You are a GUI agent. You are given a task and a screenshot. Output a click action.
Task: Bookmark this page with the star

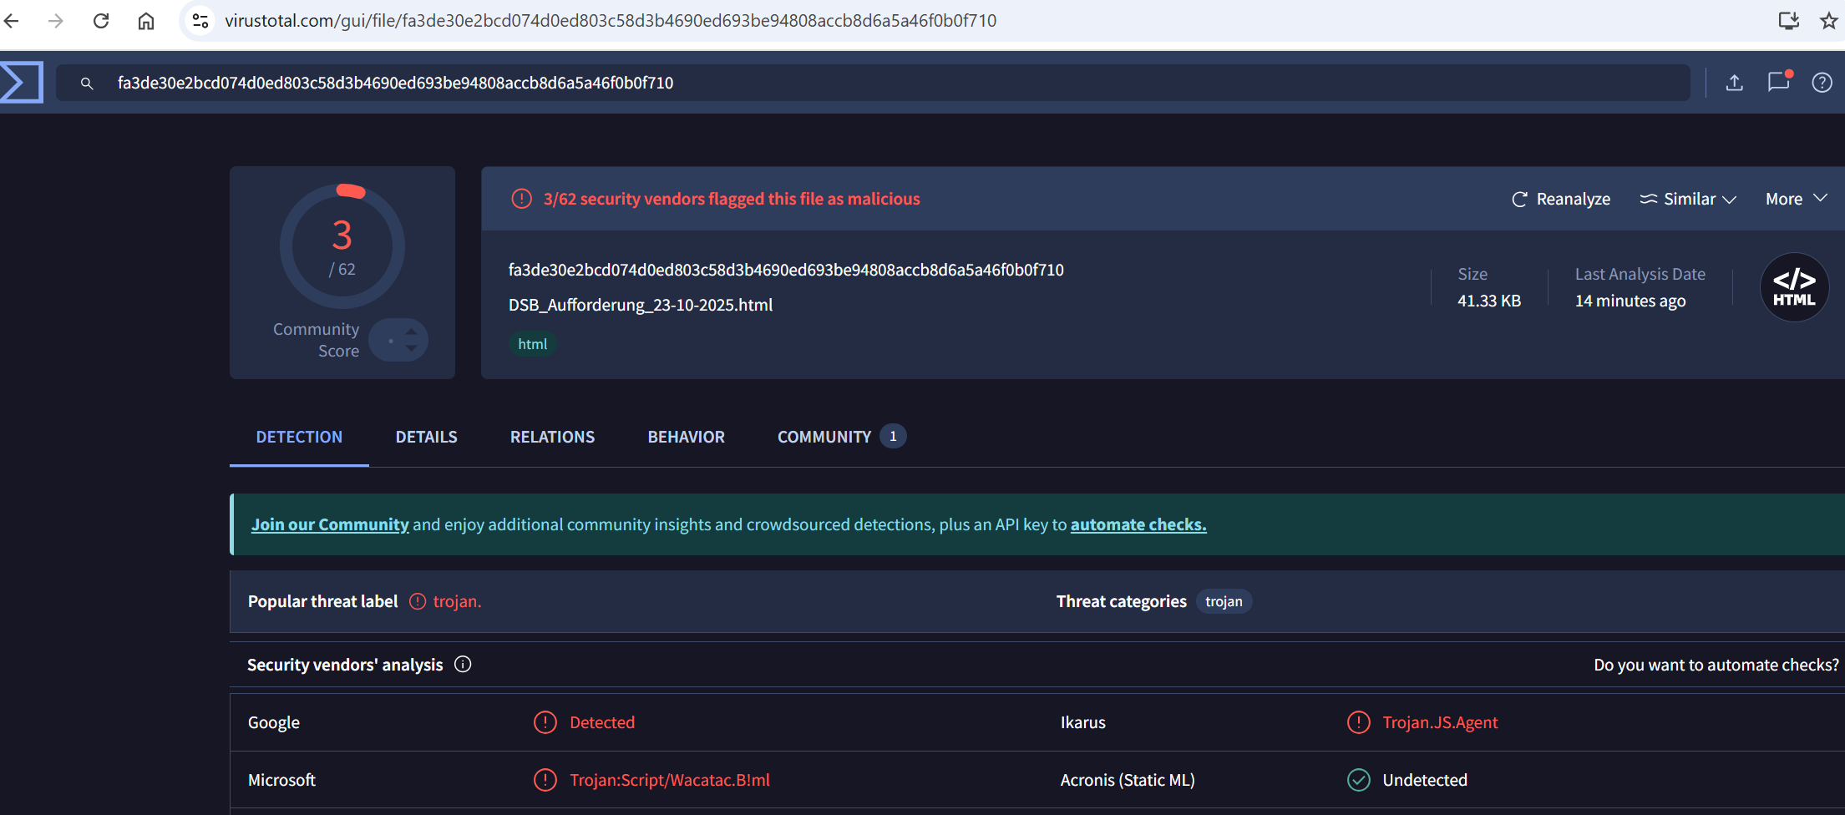tap(1828, 21)
